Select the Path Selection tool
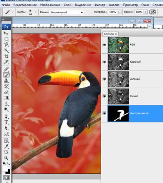Image resolution: width=163 pixels, height=183 pixels. (x=6, y=128)
